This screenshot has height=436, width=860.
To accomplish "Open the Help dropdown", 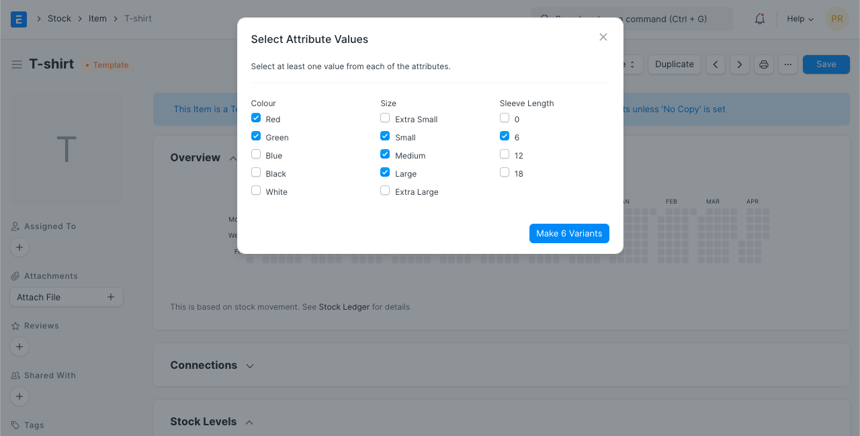I will pos(800,19).
